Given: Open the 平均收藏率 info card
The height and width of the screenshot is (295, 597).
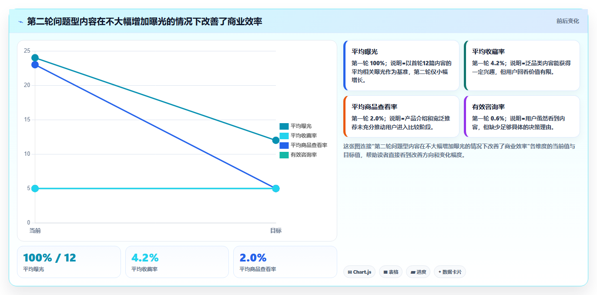Looking at the screenshot, I should [x=522, y=65].
